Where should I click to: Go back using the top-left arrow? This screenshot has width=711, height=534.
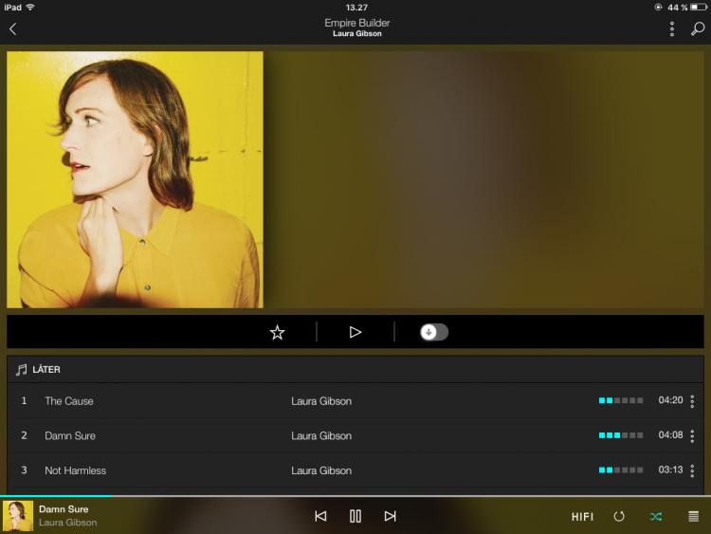coord(12,29)
